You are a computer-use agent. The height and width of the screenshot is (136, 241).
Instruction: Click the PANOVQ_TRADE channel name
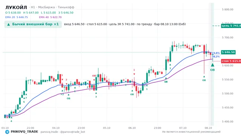pos(24,132)
